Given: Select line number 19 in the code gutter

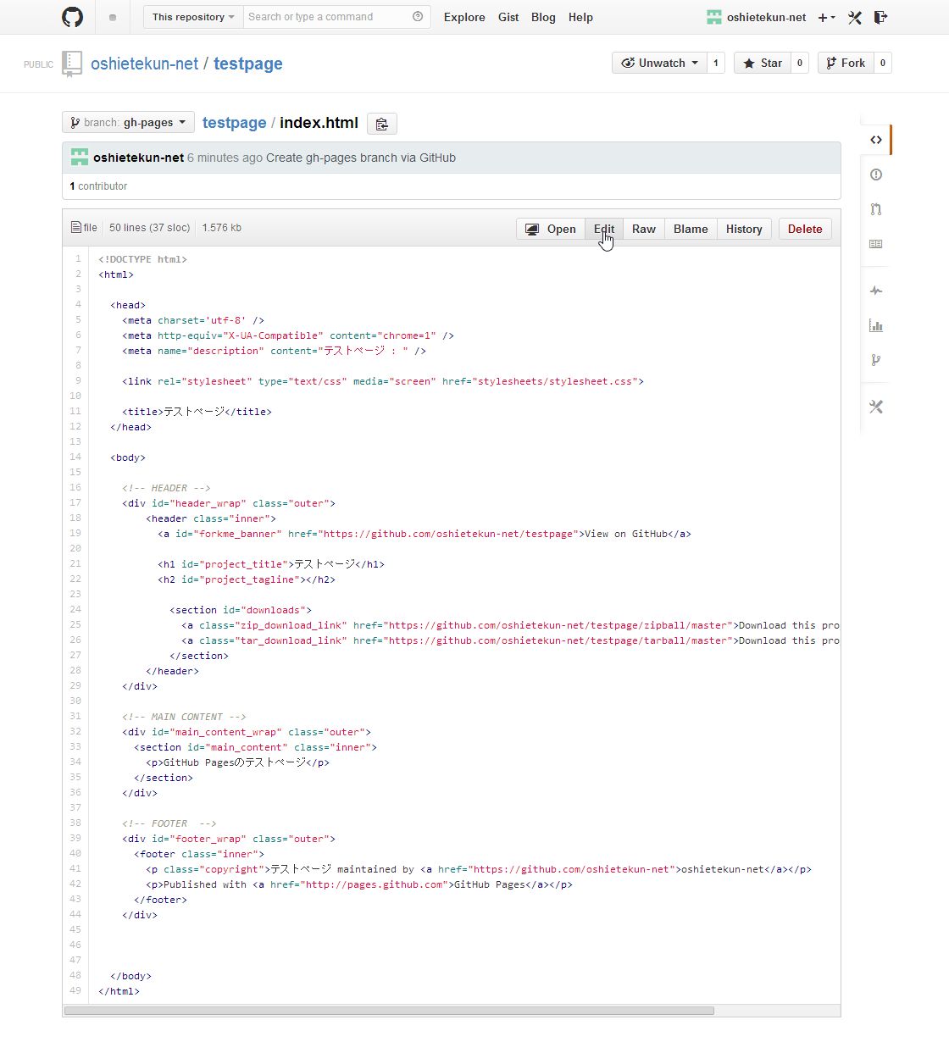Looking at the screenshot, I should (x=75, y=534).
